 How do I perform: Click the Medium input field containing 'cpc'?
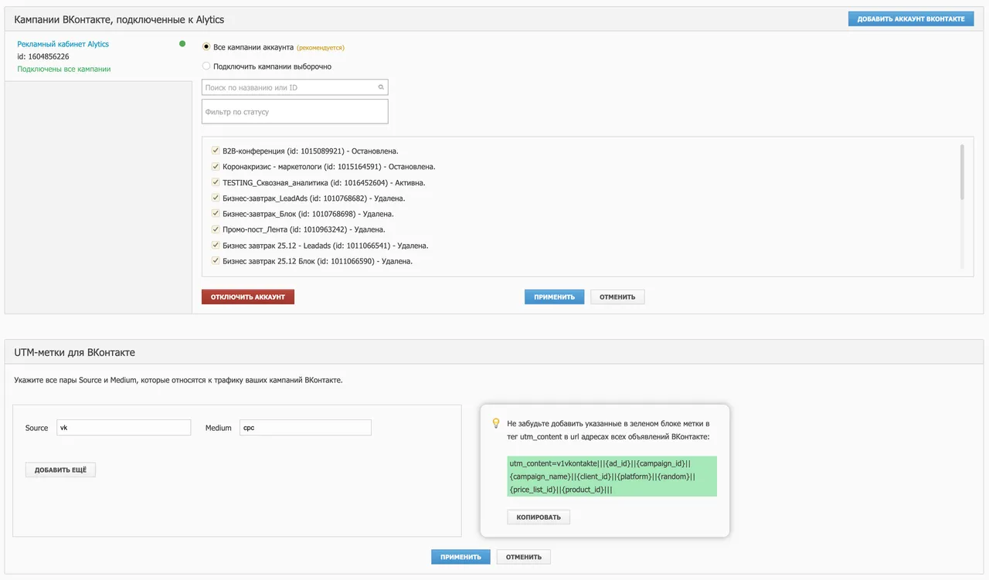pyautogui.click(x=304, y=428)
